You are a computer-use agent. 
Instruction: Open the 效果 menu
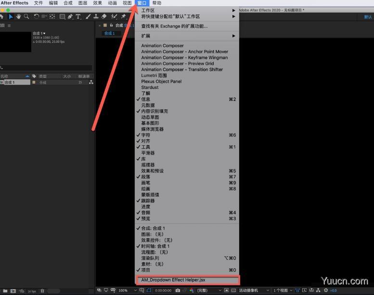tap(98, 3)
